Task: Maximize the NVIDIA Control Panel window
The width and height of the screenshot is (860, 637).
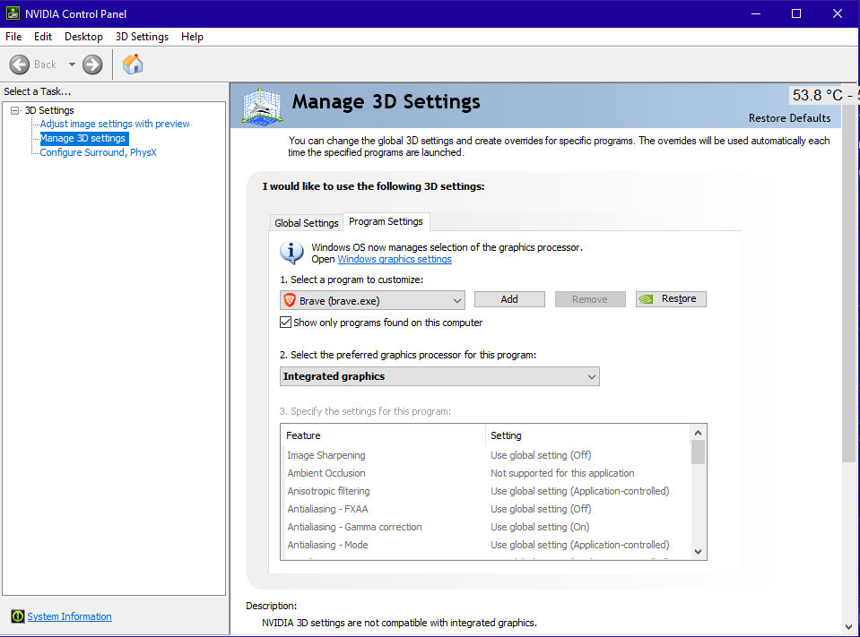Action: click(796, 13)
